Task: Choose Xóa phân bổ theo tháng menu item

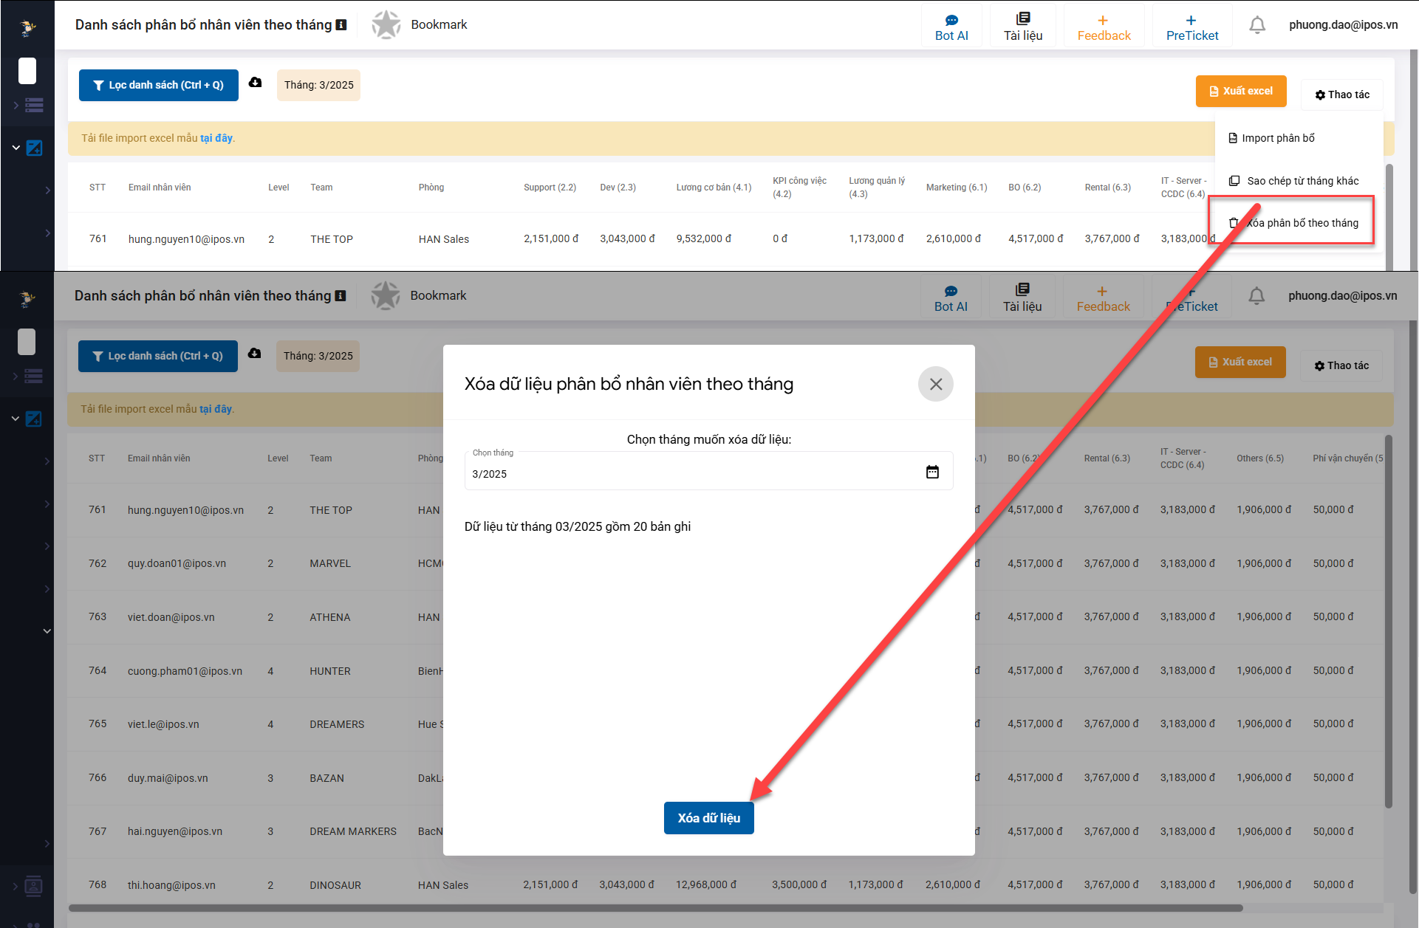Action: pyautogui.click(x=1299, y=223)
